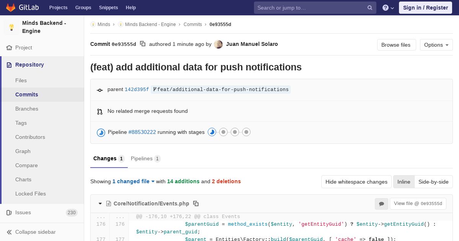Open Projects menu in top bar
The image size is (459, 241).
(58, 8)
